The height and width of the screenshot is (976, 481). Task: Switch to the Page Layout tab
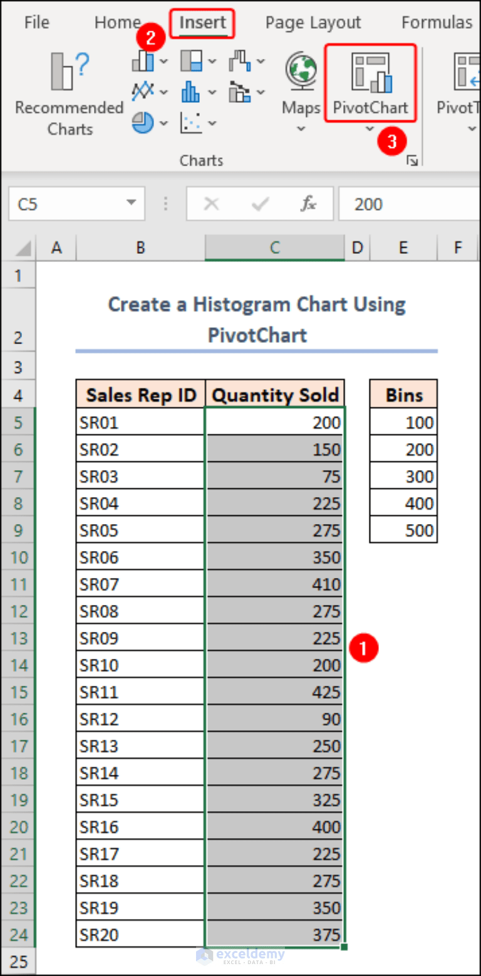[313, 22]
